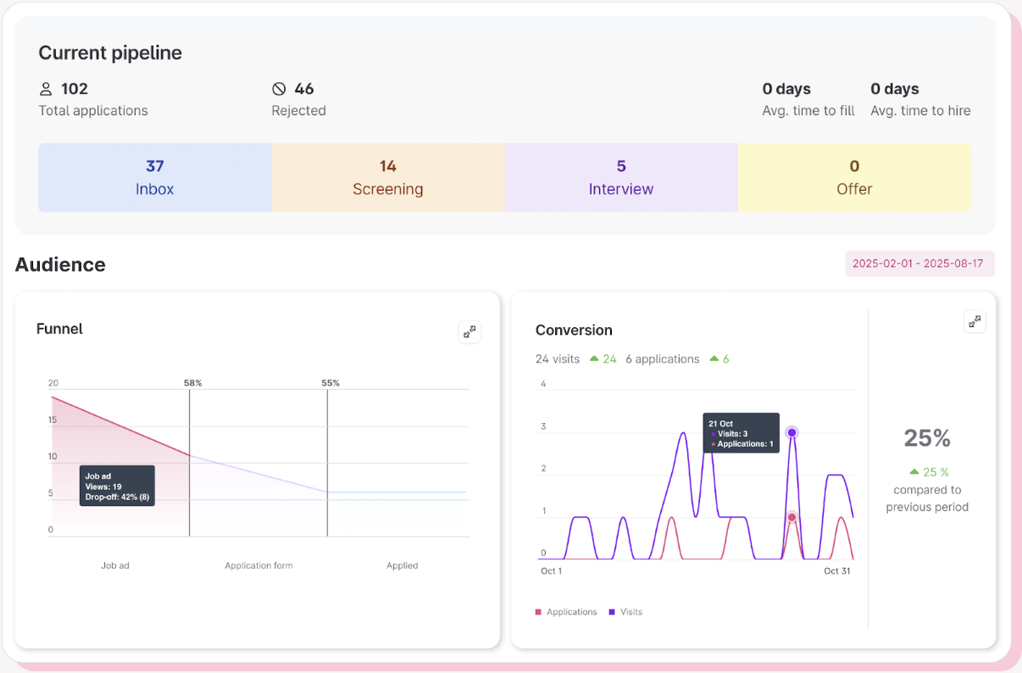
Task: Click the green up arrow beside 6 applications
Action: (714, 359)
